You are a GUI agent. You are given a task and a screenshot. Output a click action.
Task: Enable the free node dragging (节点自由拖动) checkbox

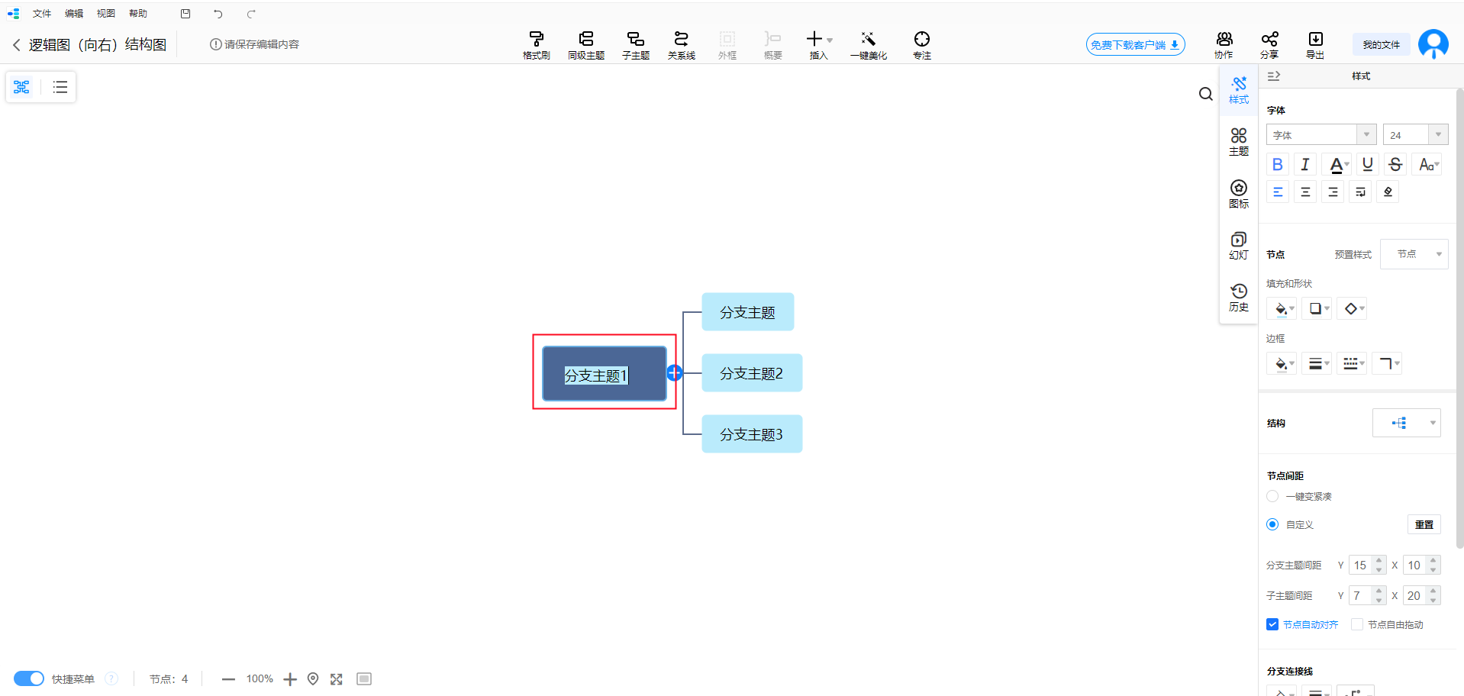pyautogui.click(x=1356, y=624)
